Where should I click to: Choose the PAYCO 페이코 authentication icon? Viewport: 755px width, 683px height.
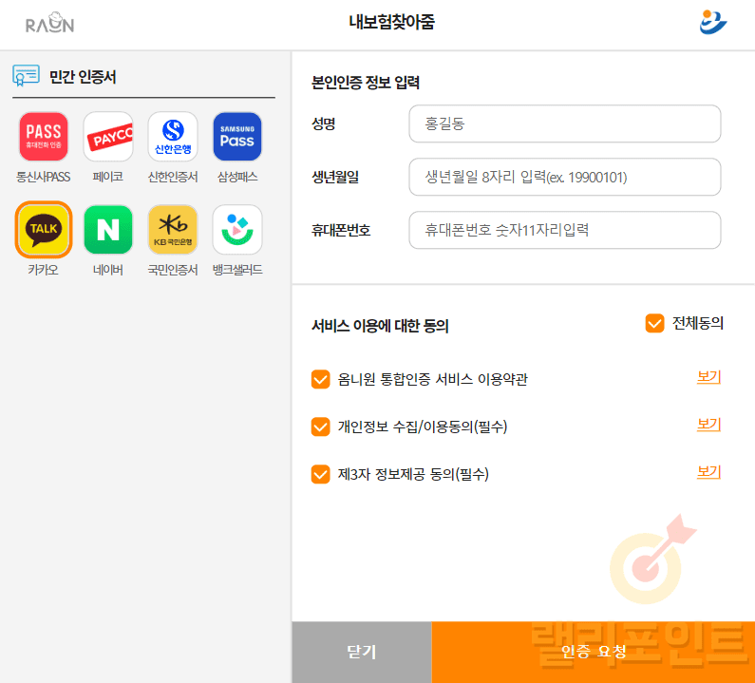coord(108,137)
